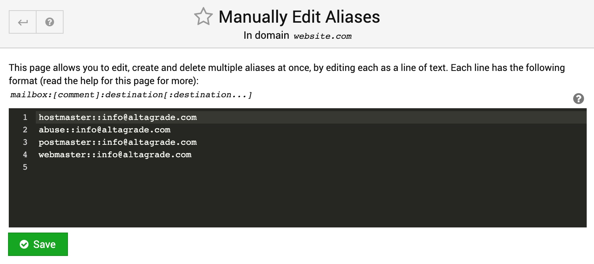Viewport: 594px width, 264px height.
Task: Click the help icon above the editor
Action: point(578,99)
